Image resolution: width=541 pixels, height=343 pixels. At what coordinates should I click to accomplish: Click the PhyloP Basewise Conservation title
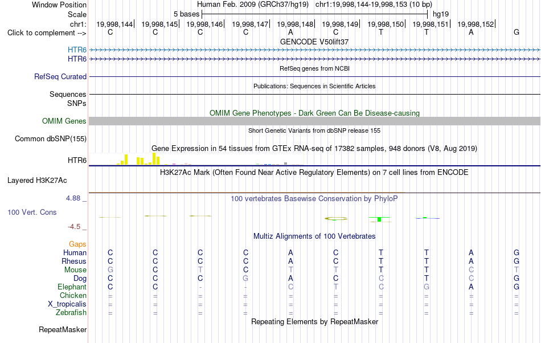pos(314,199)
